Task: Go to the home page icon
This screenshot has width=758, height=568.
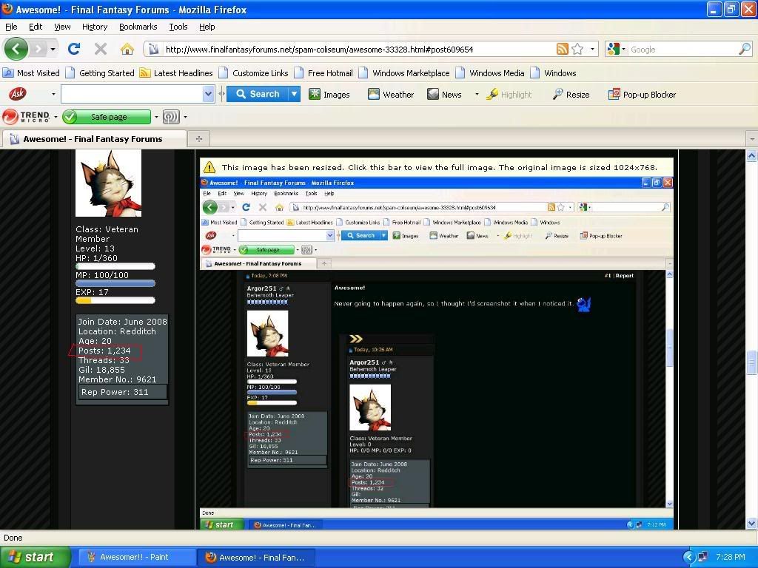Action: click(x=127, y=50)
